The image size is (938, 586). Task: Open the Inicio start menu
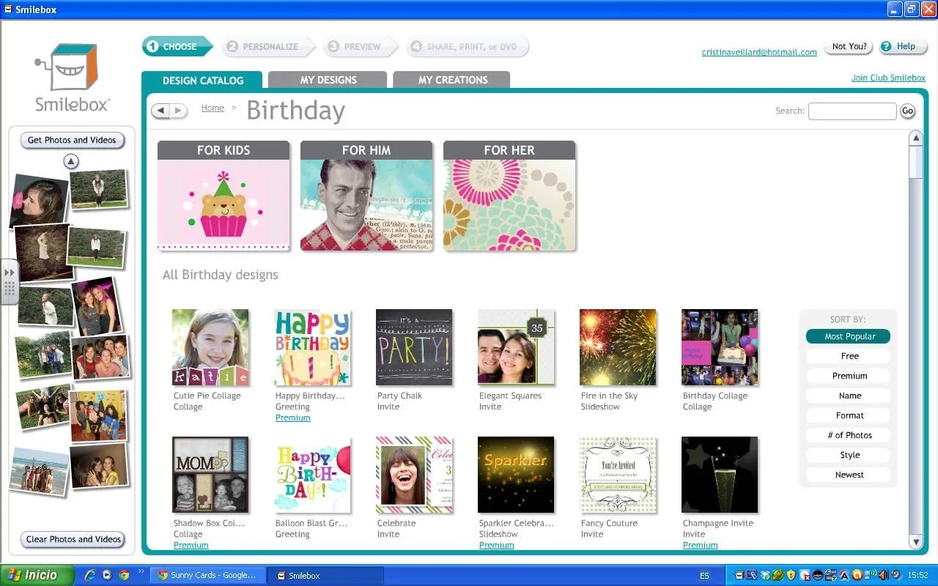pos(37,575)
